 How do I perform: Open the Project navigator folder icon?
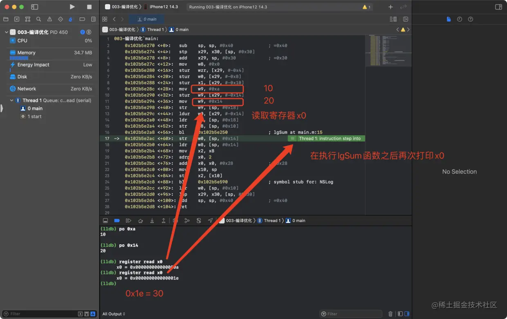(6, 19)
